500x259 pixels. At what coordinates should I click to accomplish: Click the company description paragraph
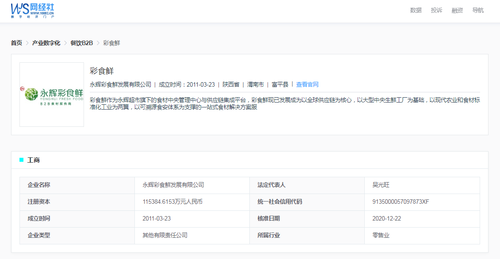[x=285, y=104]
